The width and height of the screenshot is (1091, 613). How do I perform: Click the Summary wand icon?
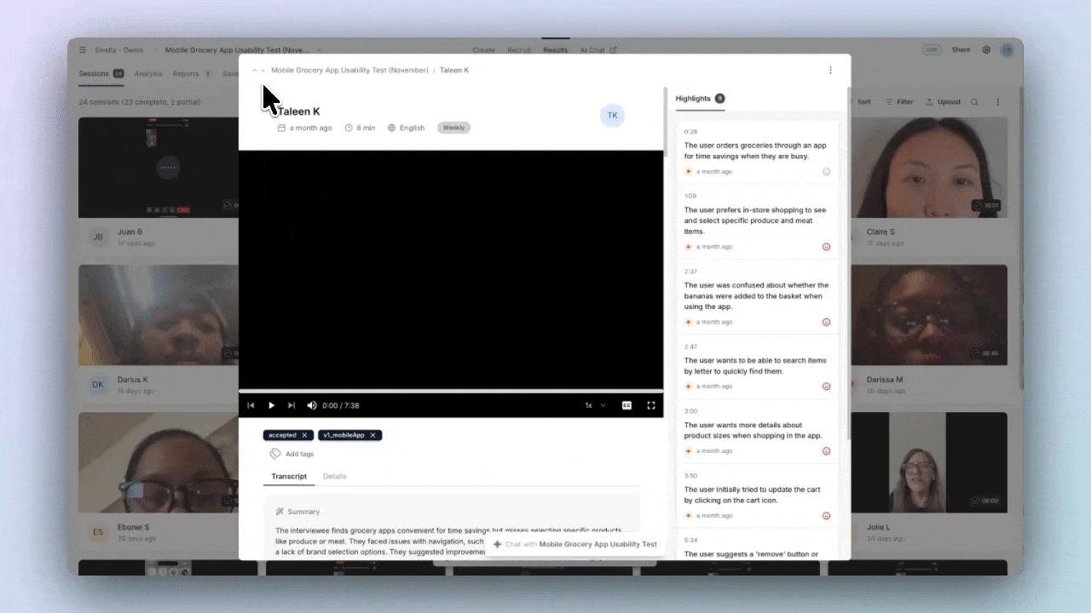coord(280,512)
